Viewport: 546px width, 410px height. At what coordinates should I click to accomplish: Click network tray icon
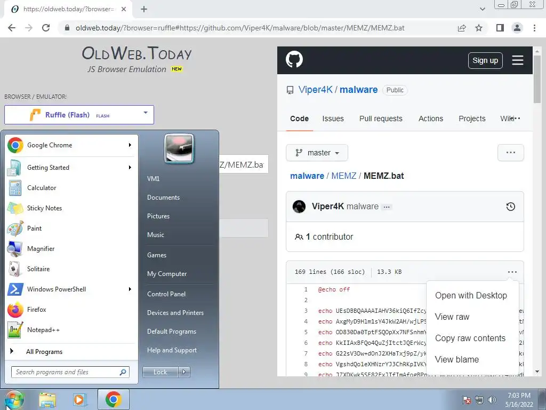(x=479, y=400)
